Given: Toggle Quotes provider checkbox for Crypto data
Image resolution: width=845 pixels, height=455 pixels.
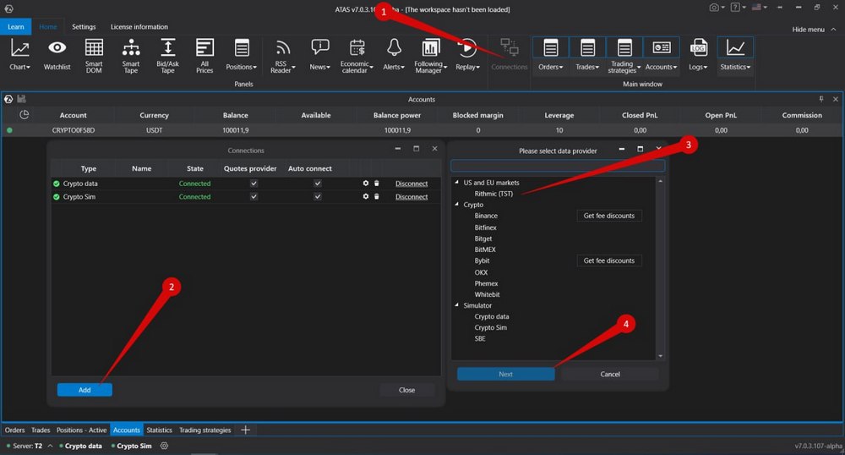Looking at the screenshot, I should pyautogui.click(x=253, y=184).
